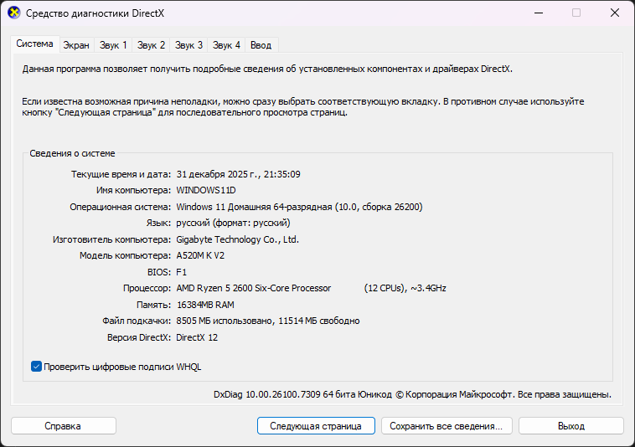Click the Сведения о системе group label

73,153
